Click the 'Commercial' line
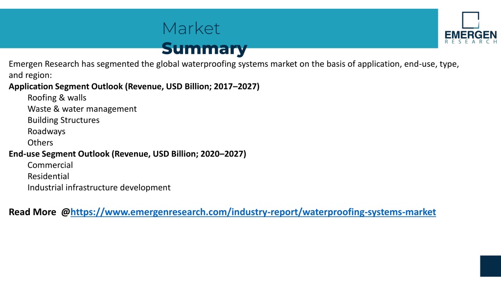The width and height of the screenshot is (501, 281). click(x=50, y=165)
